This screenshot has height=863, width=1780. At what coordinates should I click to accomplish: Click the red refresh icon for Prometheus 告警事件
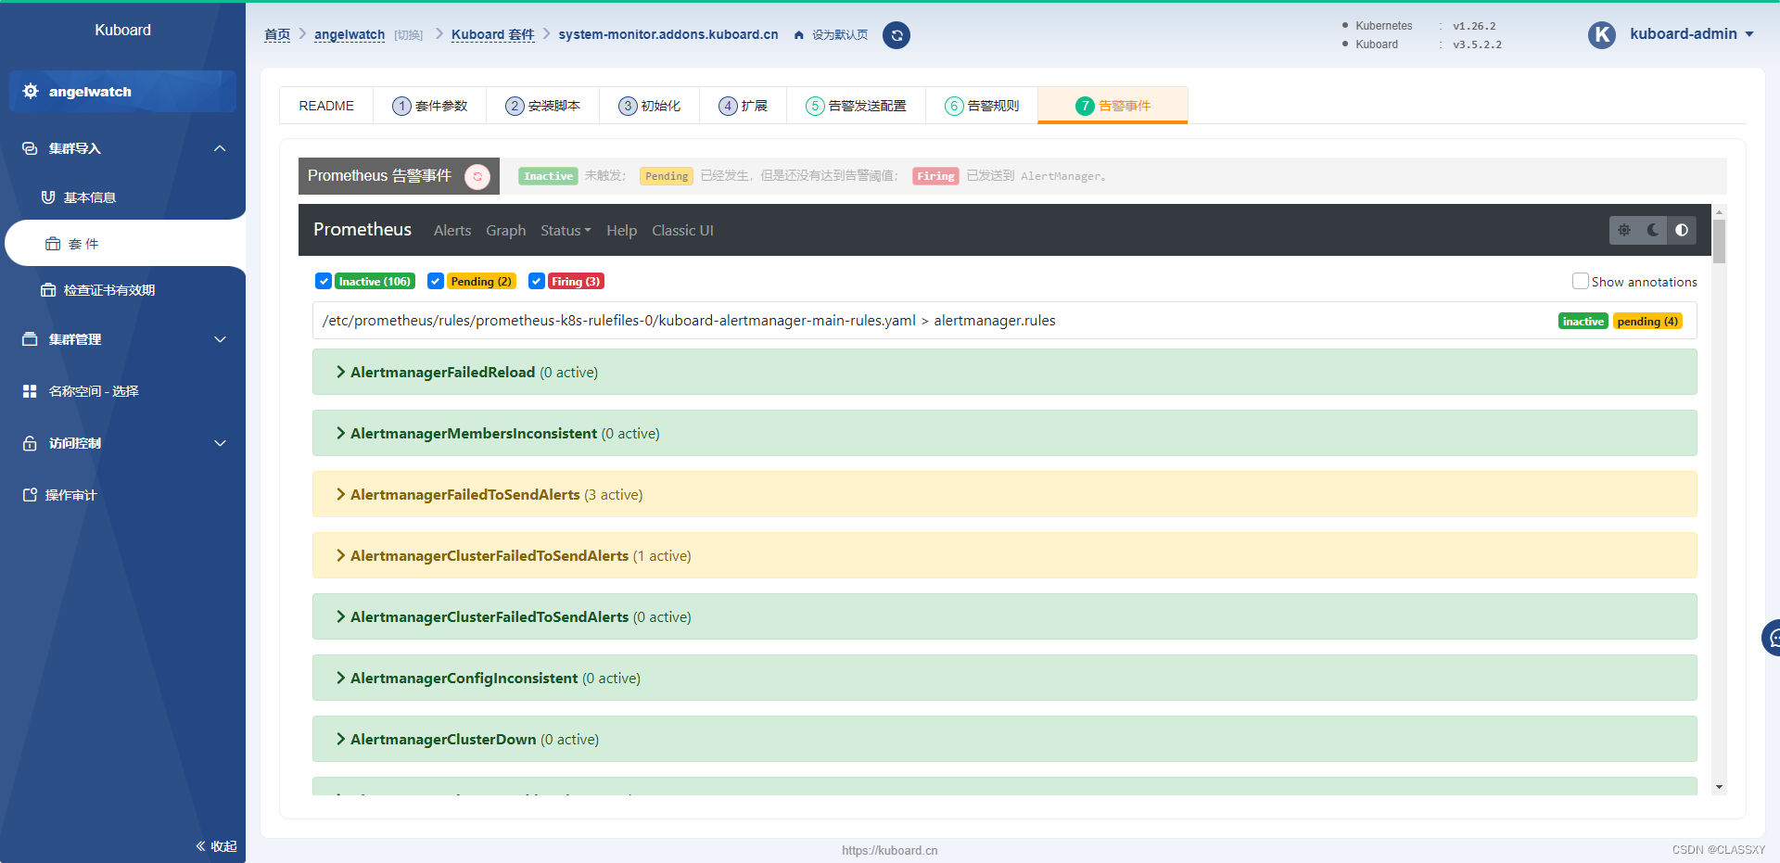pyautogui.click(x=477, y=176)
